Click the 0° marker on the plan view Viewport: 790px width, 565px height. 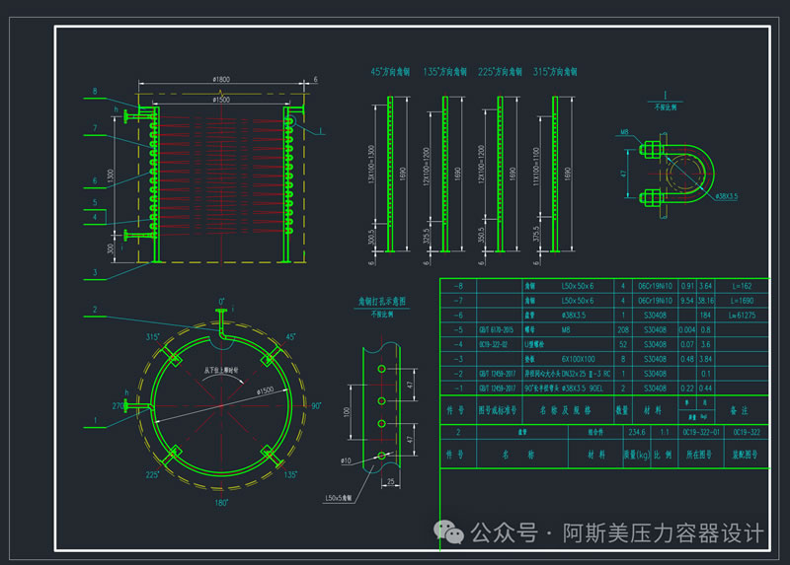point(222,301)
